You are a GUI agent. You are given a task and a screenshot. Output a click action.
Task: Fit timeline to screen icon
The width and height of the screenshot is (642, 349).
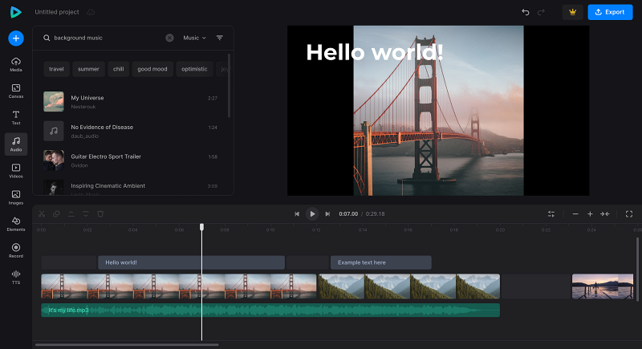(605, 214)
